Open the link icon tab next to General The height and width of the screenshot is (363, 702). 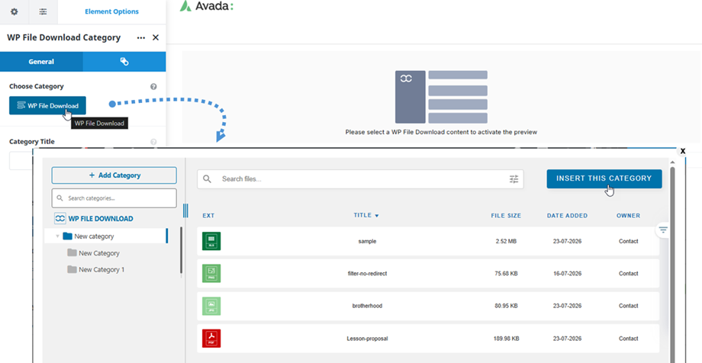124,62
